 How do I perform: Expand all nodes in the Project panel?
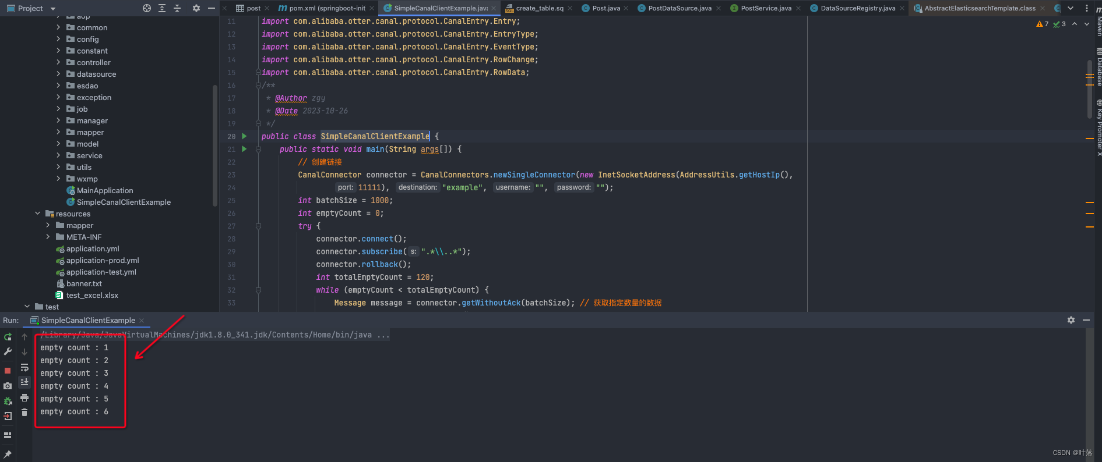(x=162, y=8)
